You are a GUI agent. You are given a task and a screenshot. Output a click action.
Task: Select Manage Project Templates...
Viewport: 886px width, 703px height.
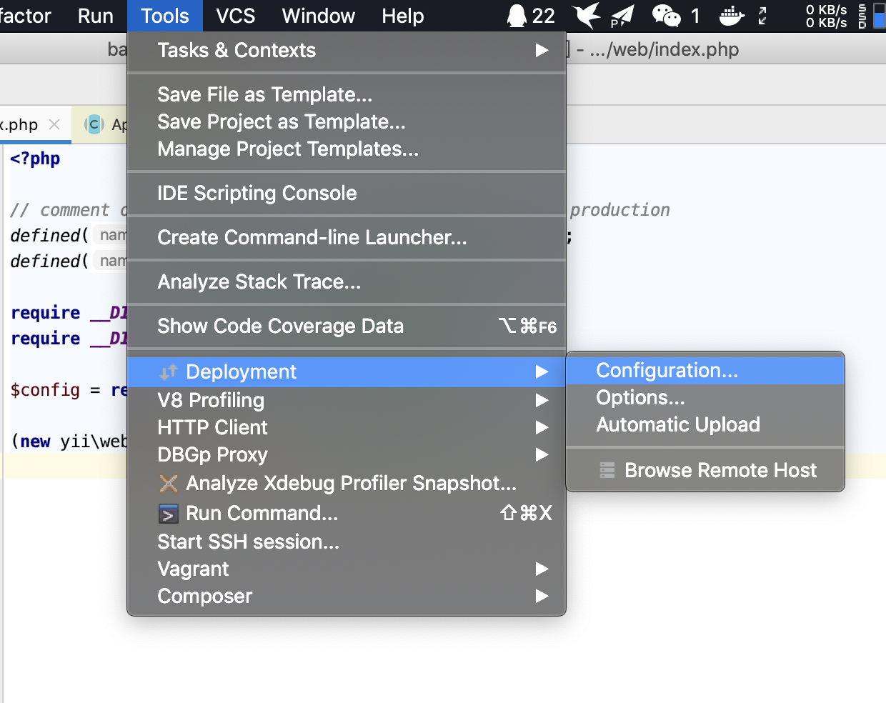pyautogui.click(x=347, y=149)
